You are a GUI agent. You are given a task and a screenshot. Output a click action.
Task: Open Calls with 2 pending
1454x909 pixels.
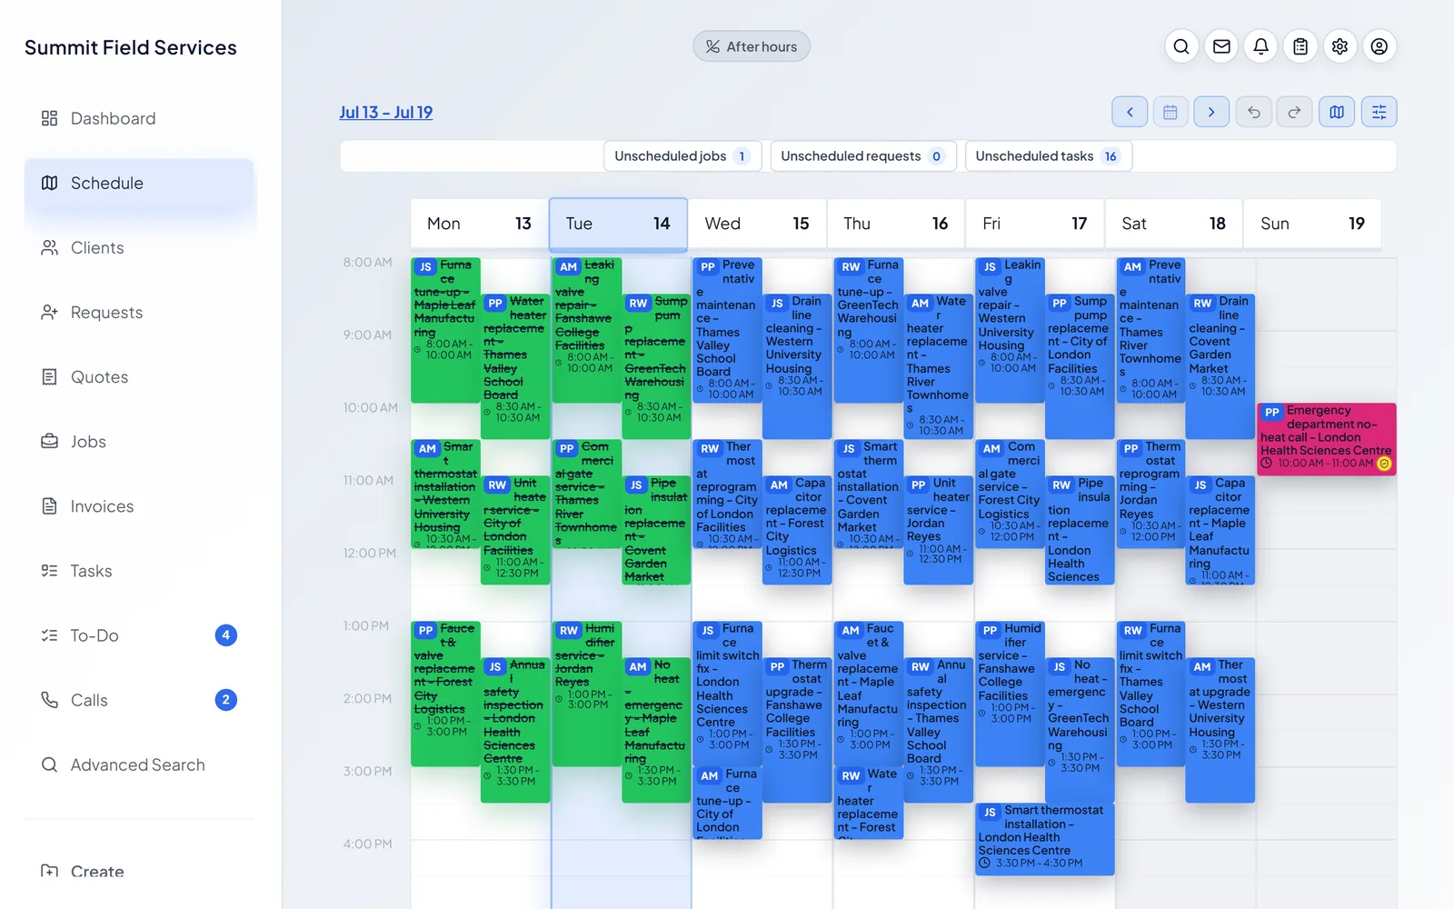[139, 699]
